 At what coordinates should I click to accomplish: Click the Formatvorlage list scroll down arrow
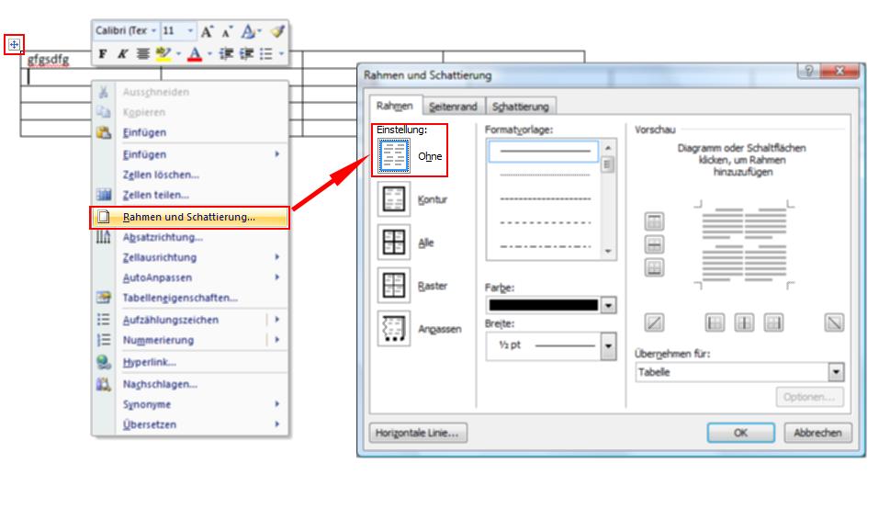click(x=608, y=251)
